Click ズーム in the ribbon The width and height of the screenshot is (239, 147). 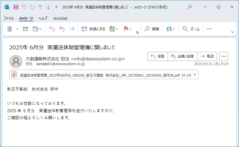coord(191,29)
